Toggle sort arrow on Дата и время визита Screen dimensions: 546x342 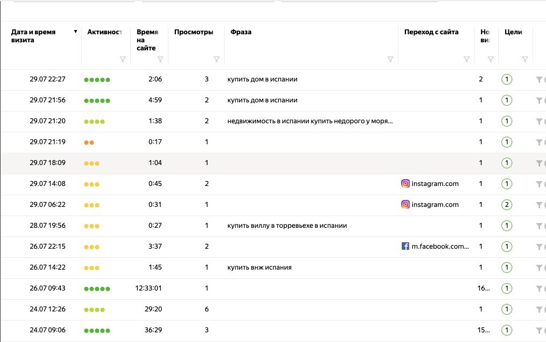pyautogui.click(x=76, y=32)
